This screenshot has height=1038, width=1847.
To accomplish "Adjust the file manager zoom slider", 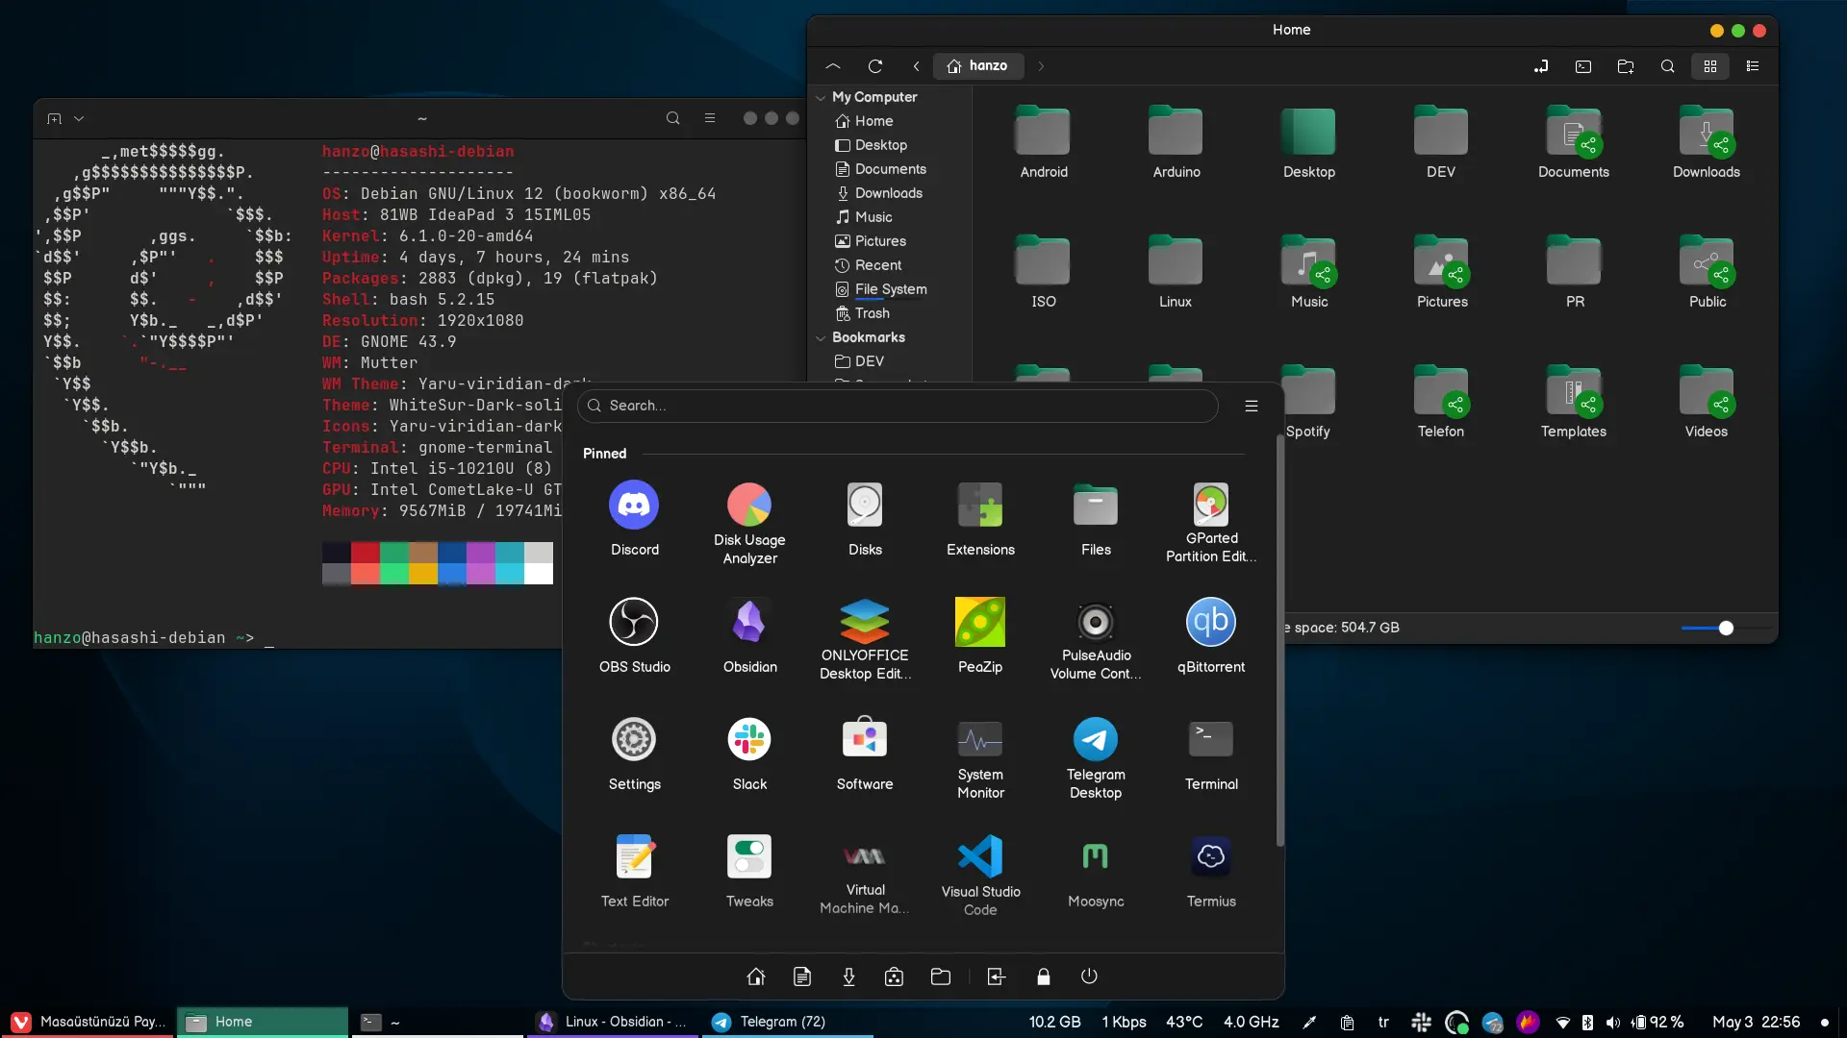I will 1726,628.
